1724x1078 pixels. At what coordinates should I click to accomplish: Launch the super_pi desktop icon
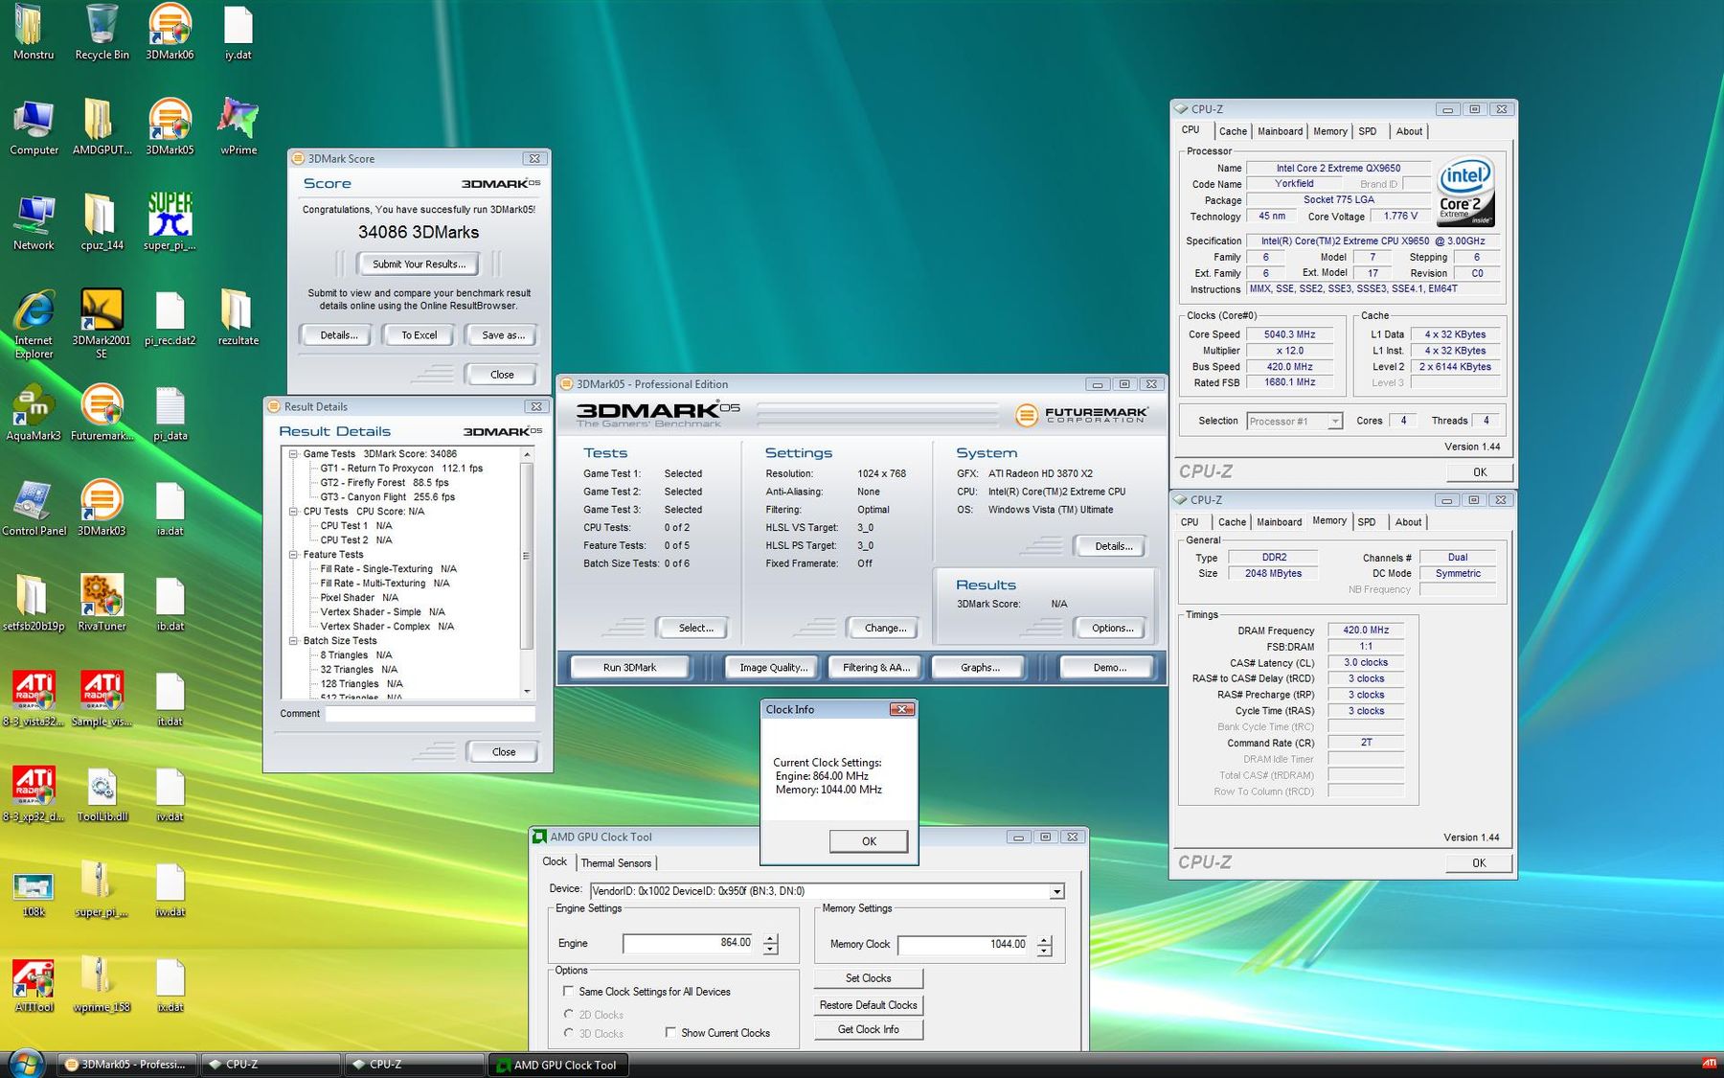(170, 222)
